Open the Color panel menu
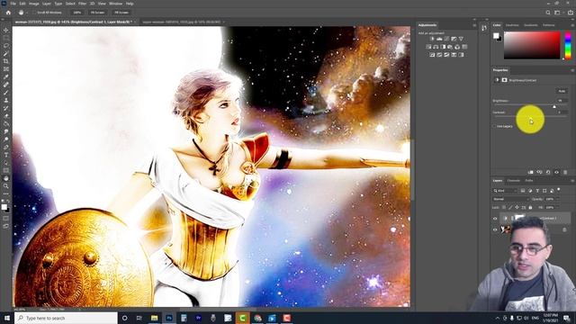 click(572, 25)
